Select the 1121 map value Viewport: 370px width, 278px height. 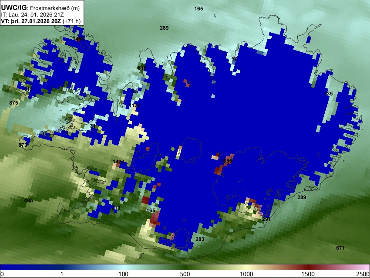tap(135, 105)
